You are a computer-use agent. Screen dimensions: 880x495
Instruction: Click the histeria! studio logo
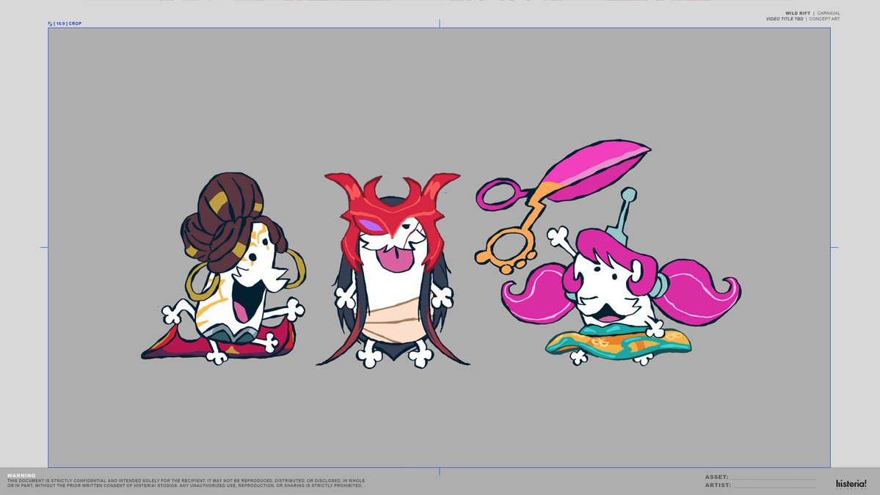[851, 484]
